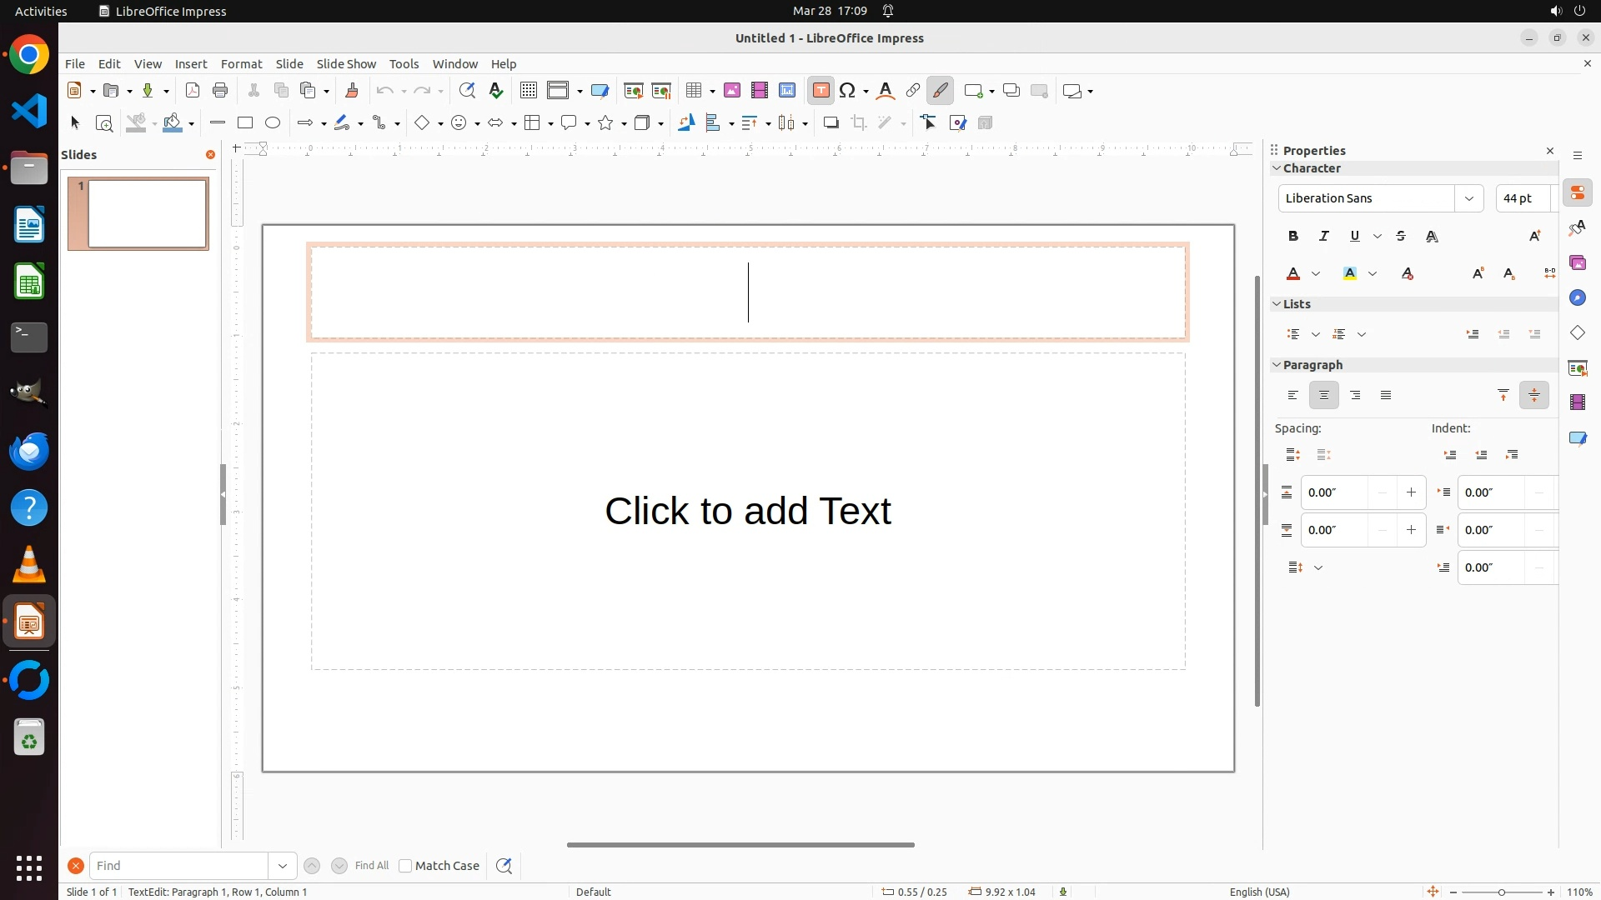This screenshot has height=900, width=1601.
Task: Click the Find All button
Action: coord(372,866)
